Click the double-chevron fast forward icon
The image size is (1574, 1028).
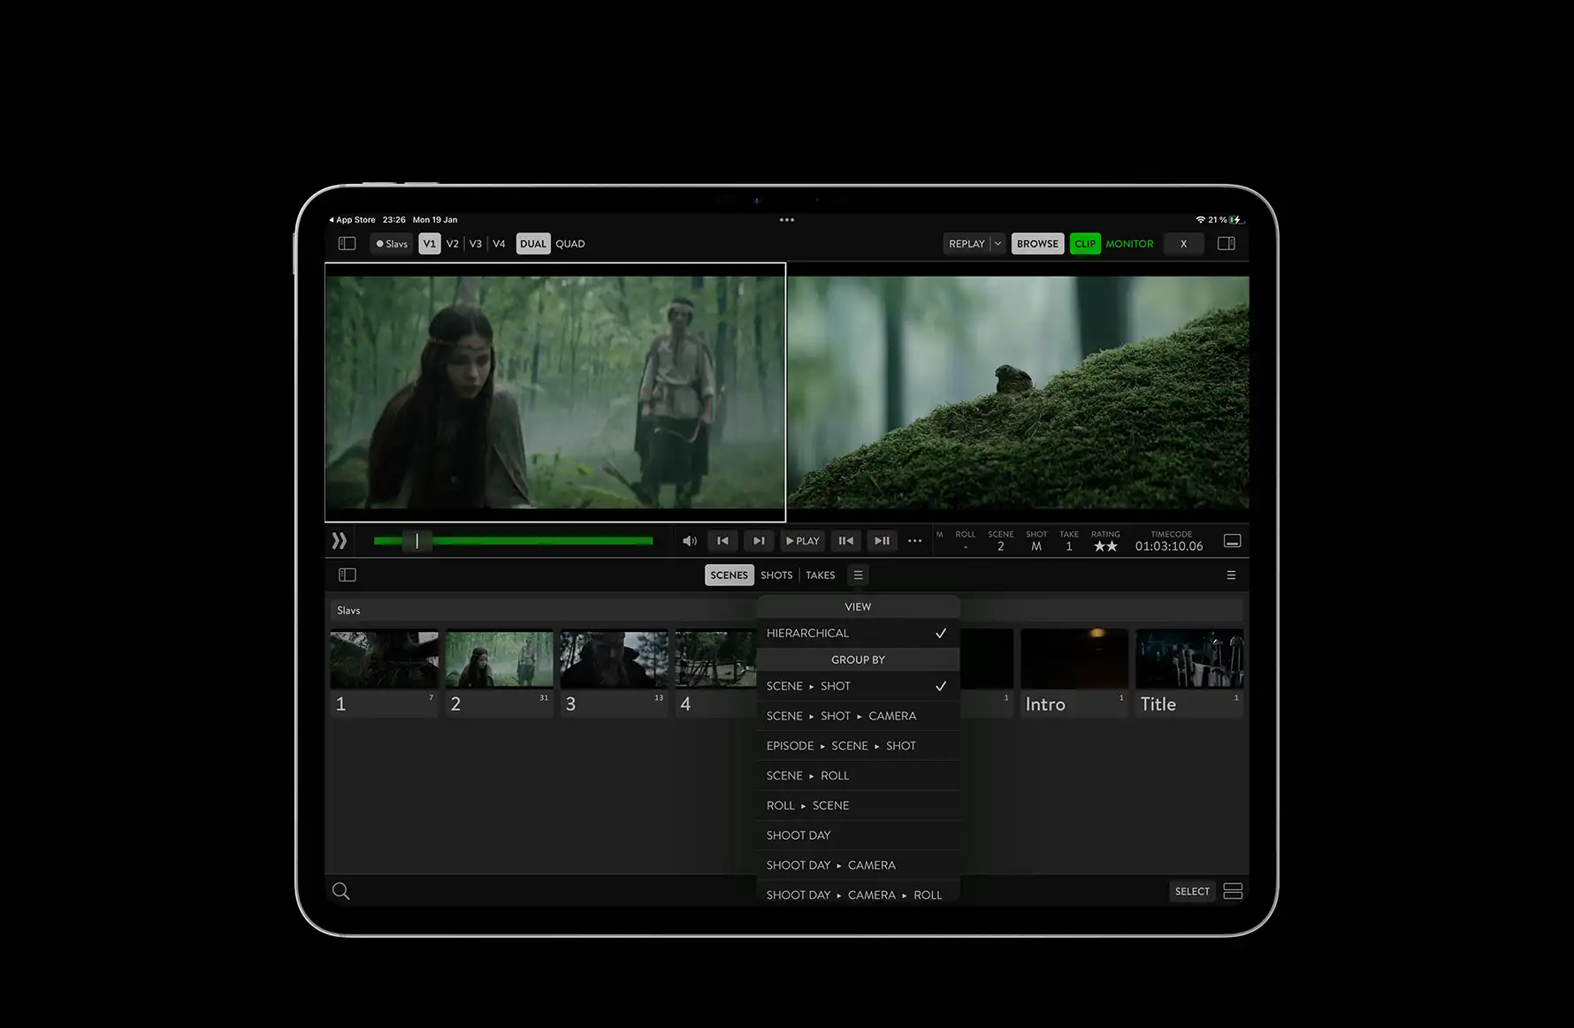[340, 541]
